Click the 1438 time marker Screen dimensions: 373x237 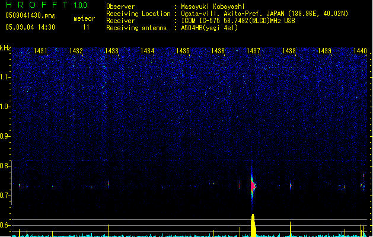click(289, 51)
